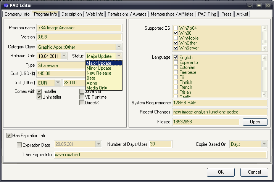Viewport: 274px width, 182px height.
Task: Expand the Category Class dropdown
Action: (x=118, y=47)
